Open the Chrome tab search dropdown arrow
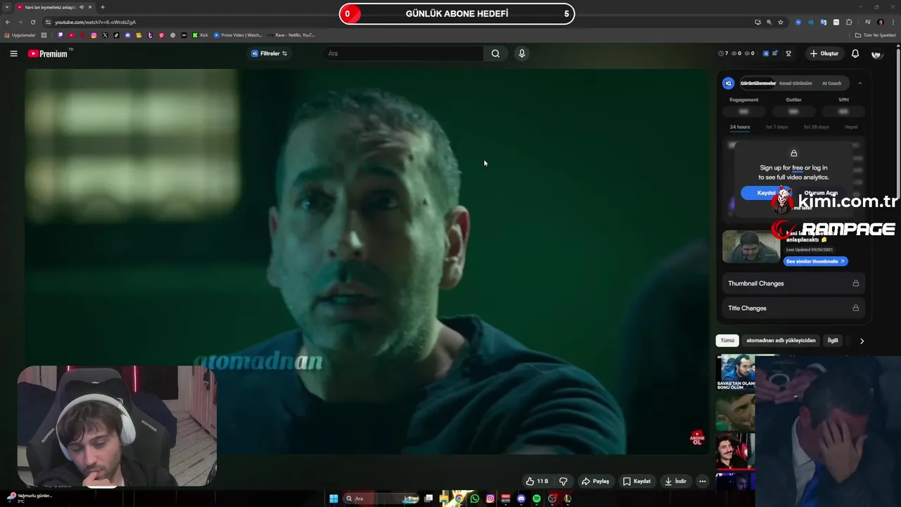 tap(6, 7)
